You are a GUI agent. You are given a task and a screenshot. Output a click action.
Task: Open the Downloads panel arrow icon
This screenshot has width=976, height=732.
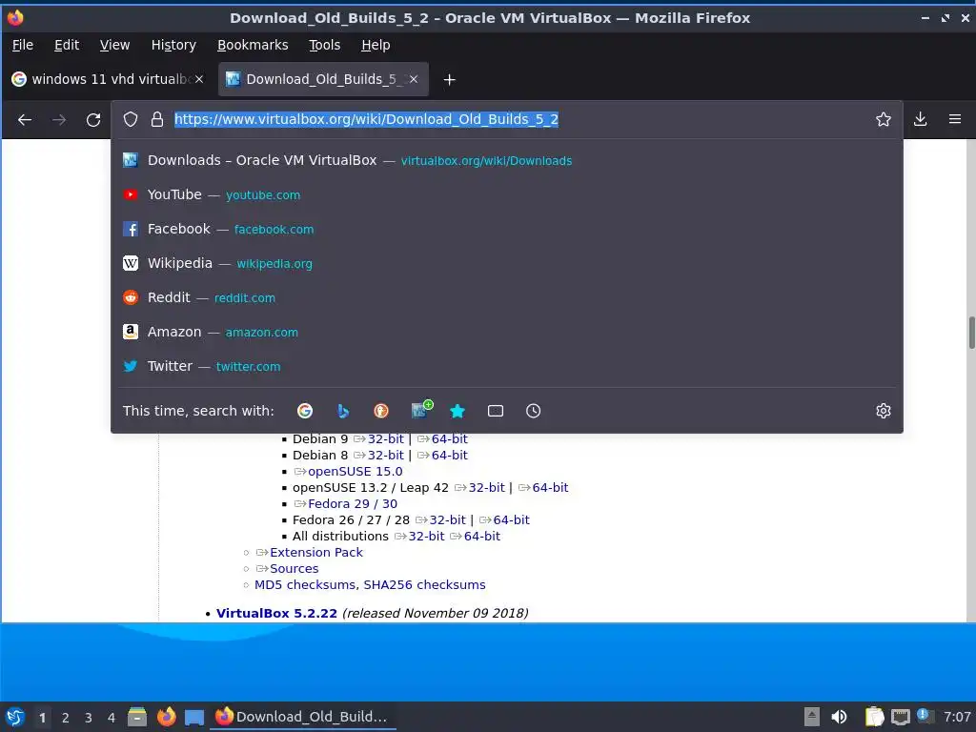tap(920, 119)
